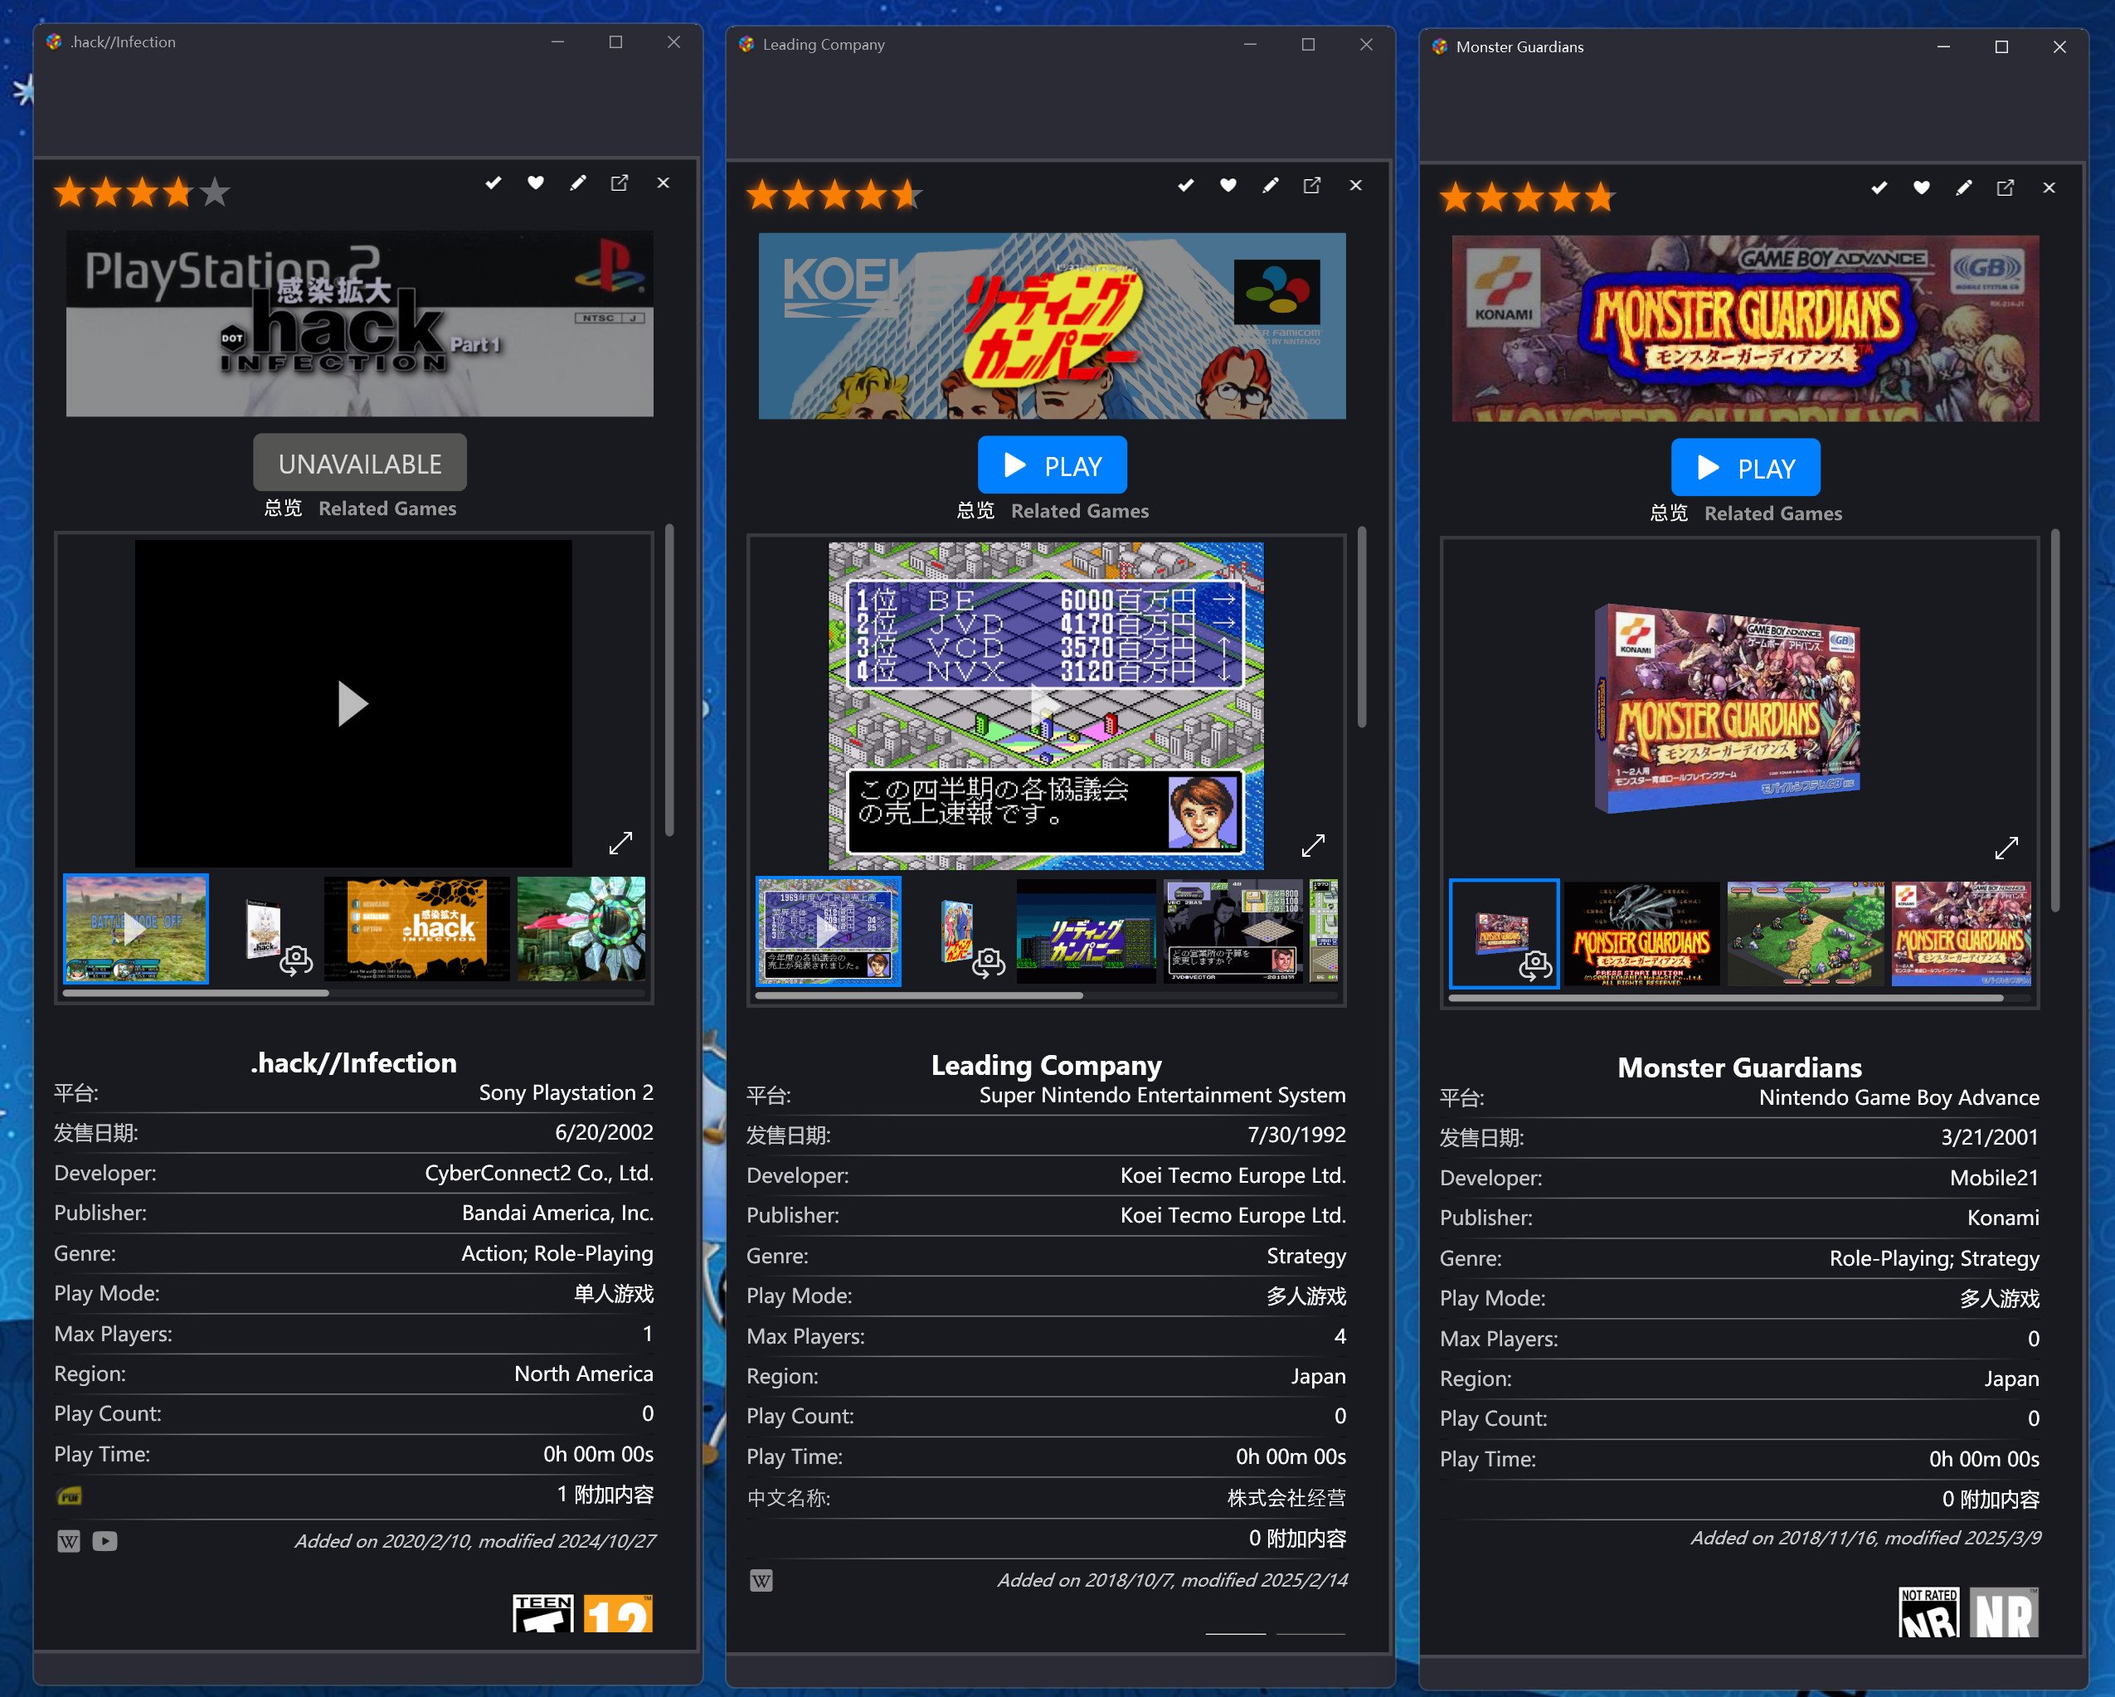Screen dimensions: 2115x1697
Task: Open 总览 tab in .hack//Infection window
Action: [x=284, y=509]
